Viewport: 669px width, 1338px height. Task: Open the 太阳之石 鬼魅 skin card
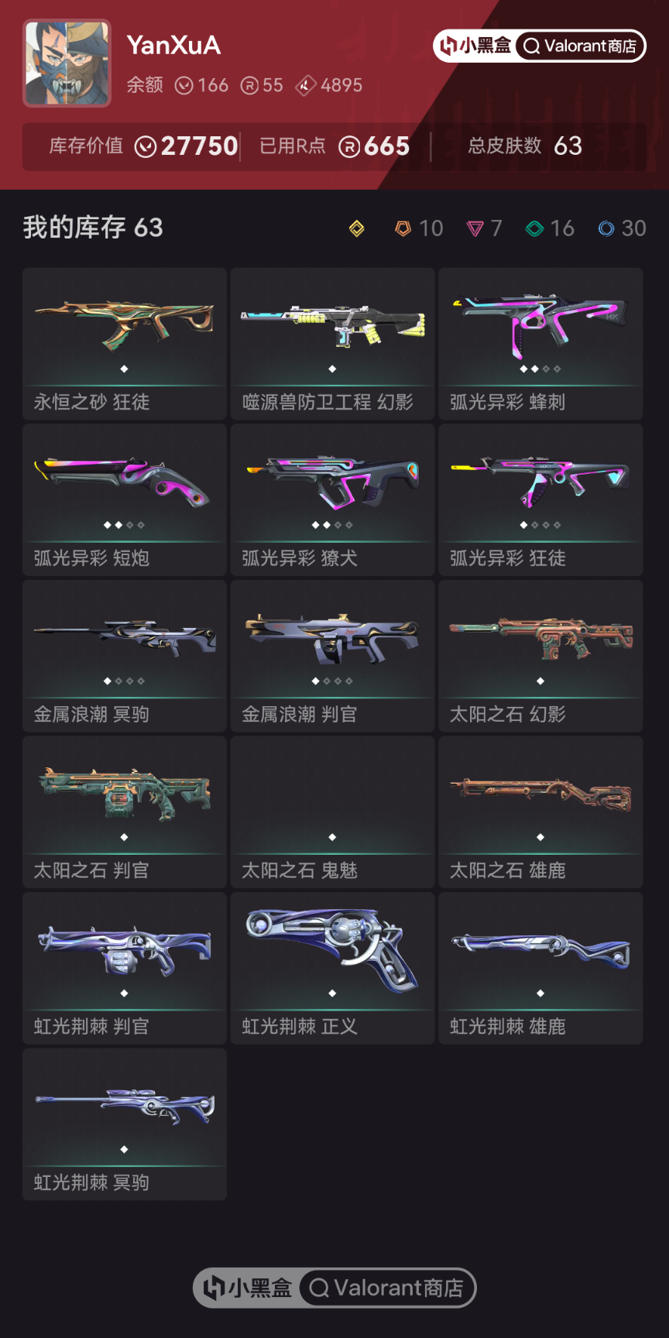333,812
